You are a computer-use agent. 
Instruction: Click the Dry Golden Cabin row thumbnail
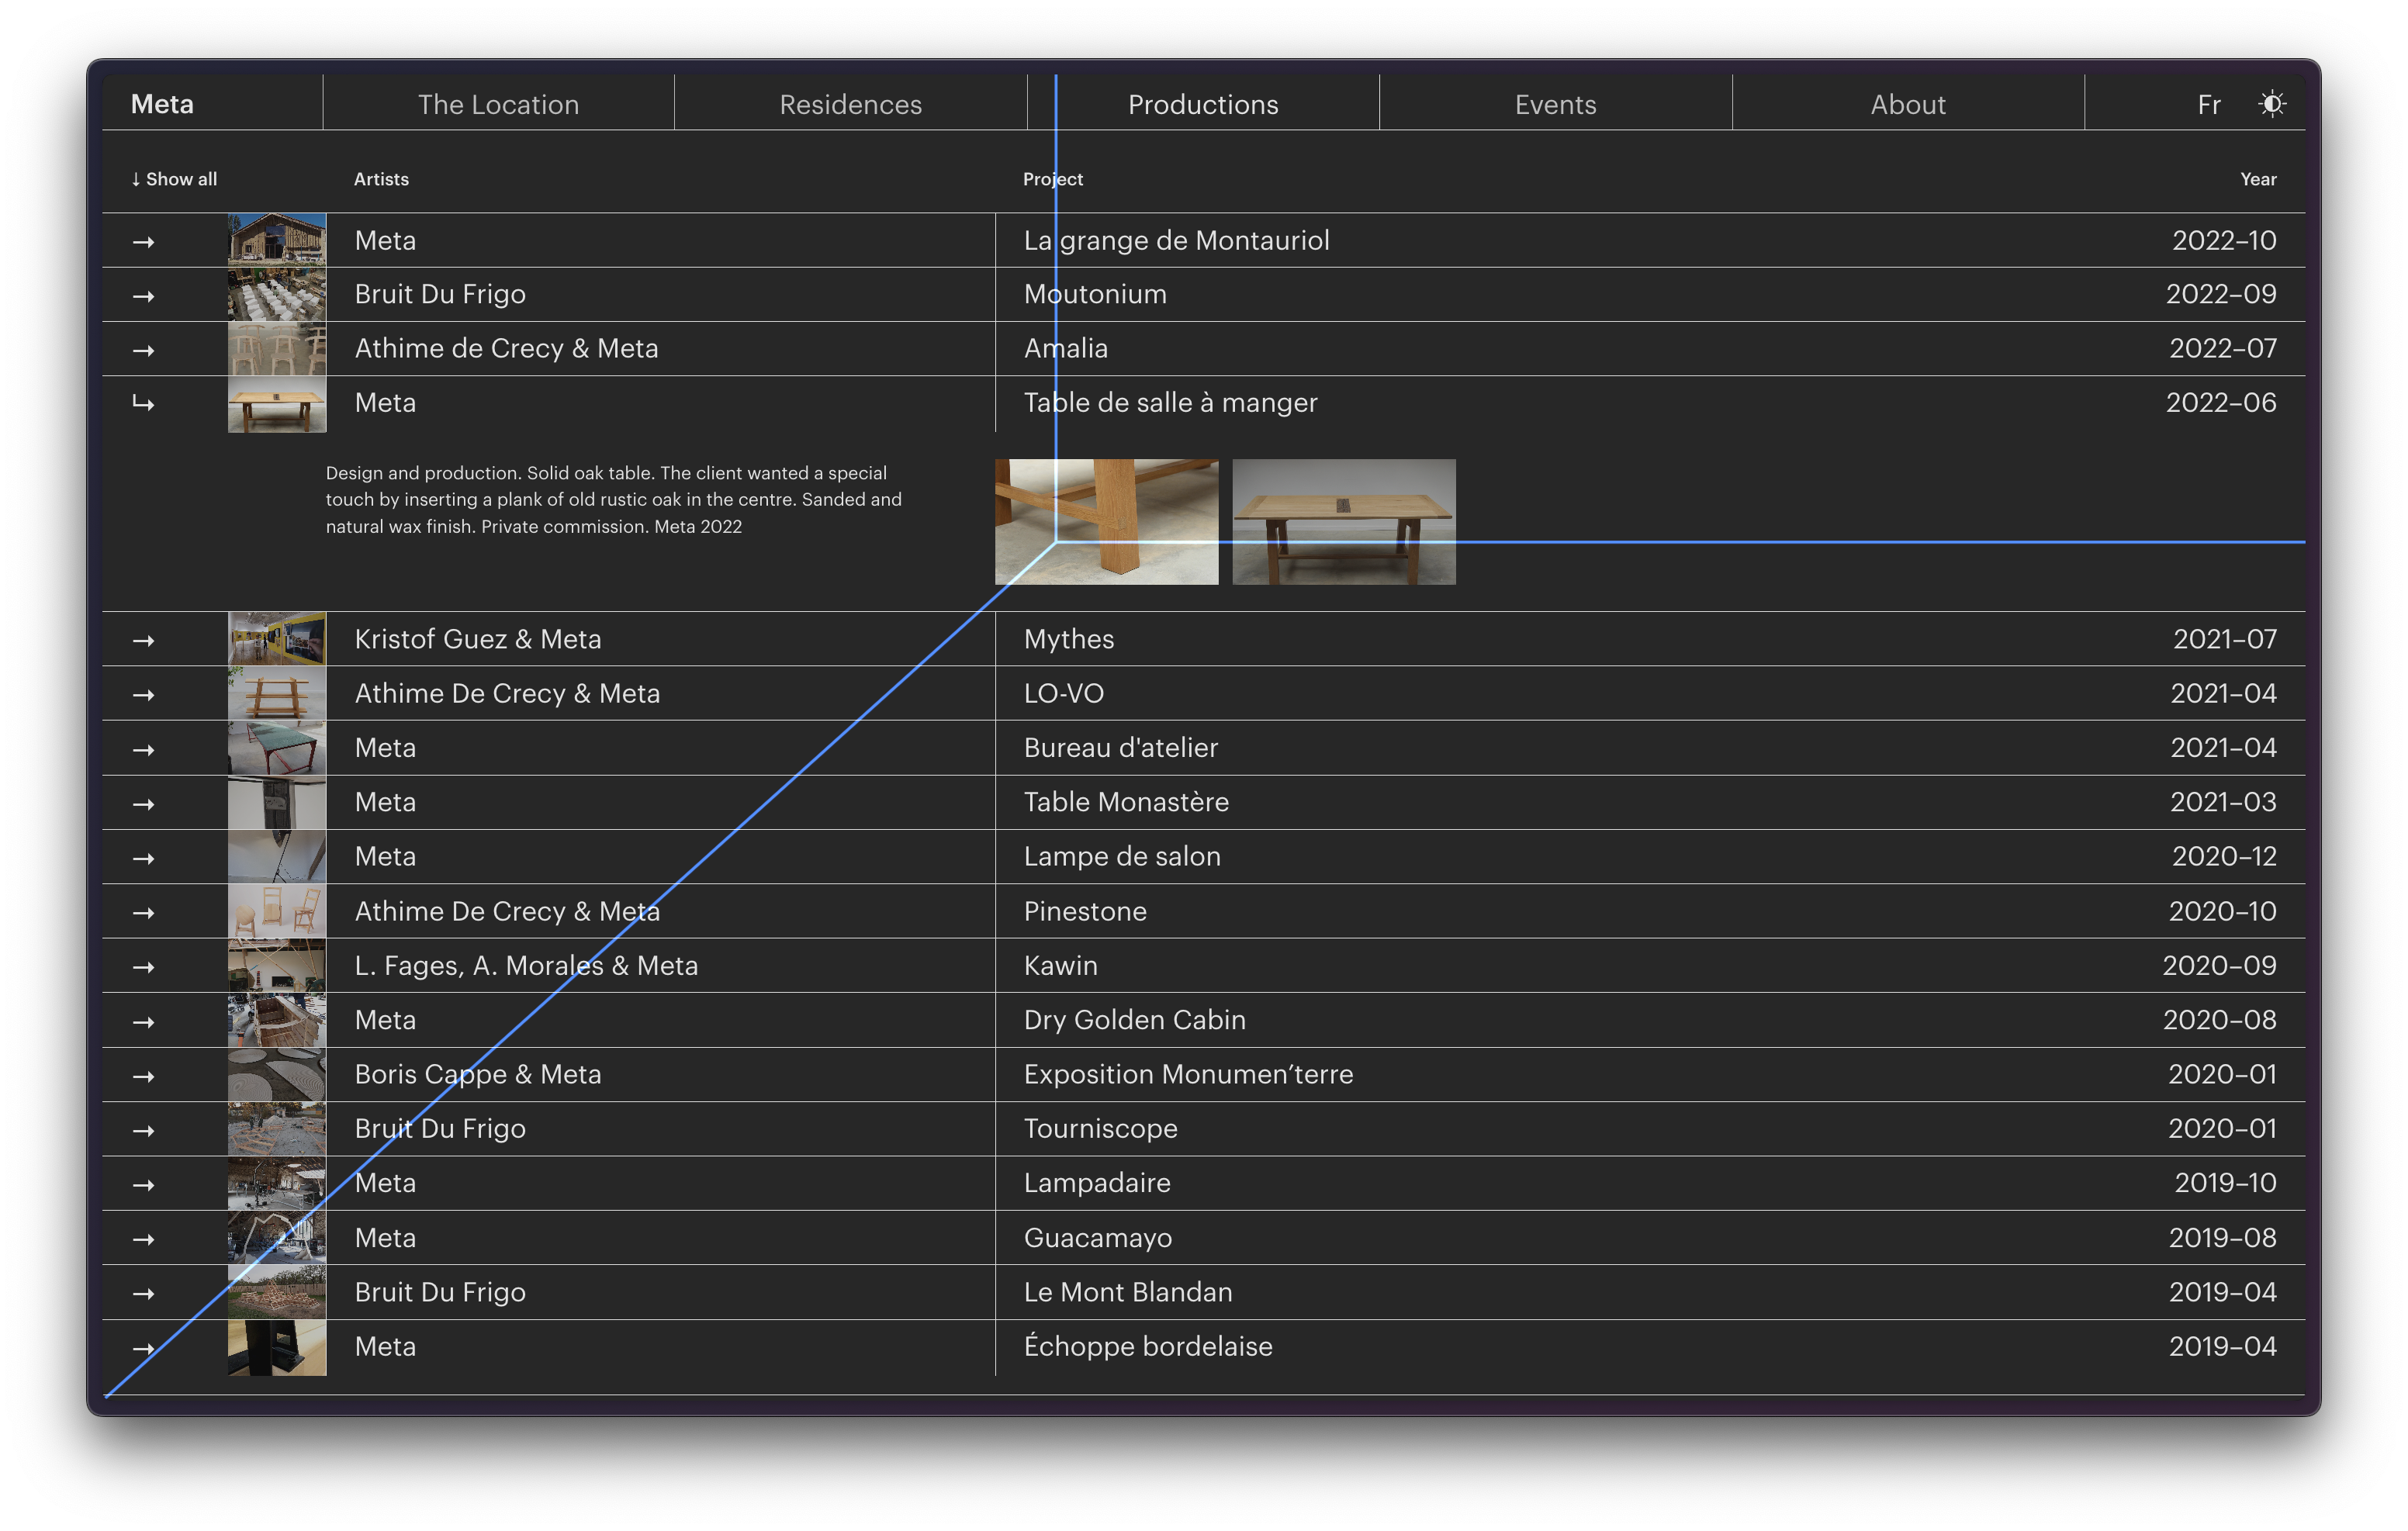(x=277, y=1020)
